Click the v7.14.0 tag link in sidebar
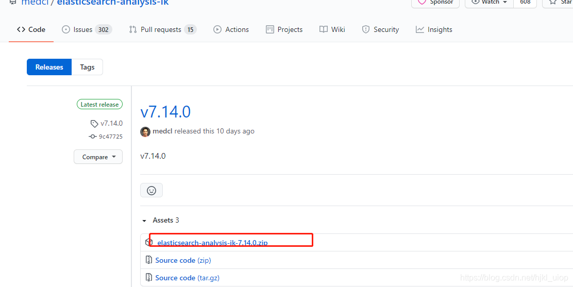 point(111,123)
